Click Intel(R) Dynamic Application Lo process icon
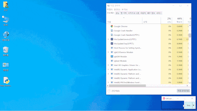197x111 pixels. [x=112, y=70]
